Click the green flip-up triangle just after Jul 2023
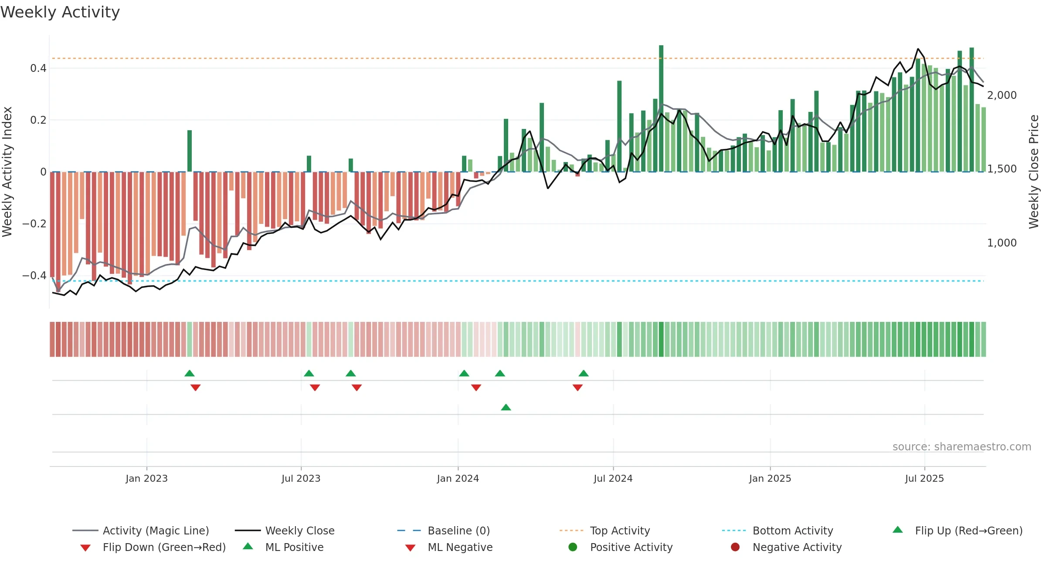This screenshot has width=1046, height=588. pos(309,373)
